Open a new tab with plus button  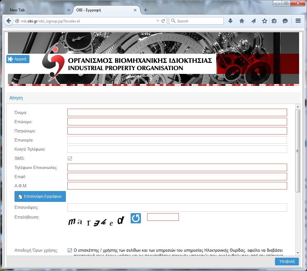tap(146, 10)
